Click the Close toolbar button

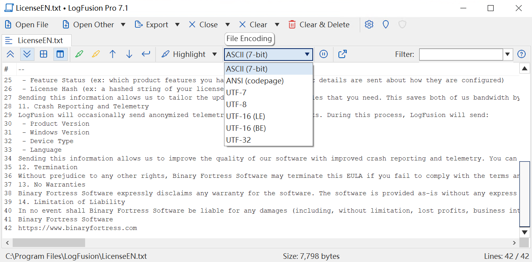tap(203, 25)
